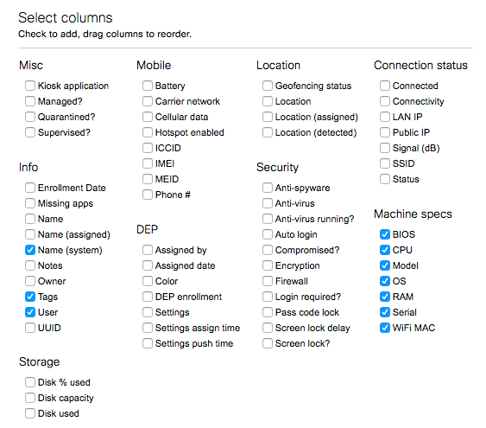The height and width of the screenshot is (428, 486).
Task: Enable Location (assigned) column
Action: tap(268, 117)
